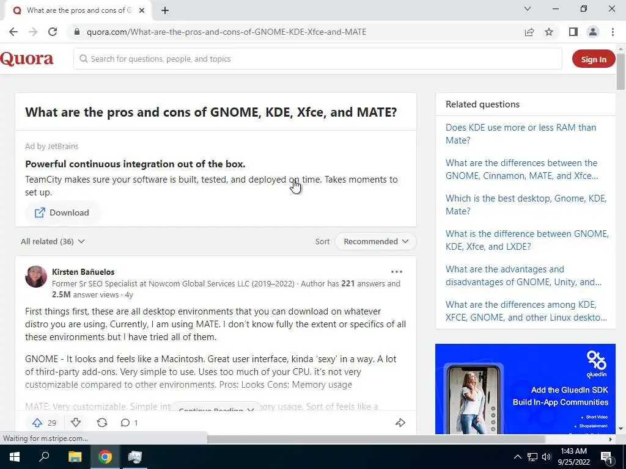Viewport: 626px width, 469px height.
Task: Click the red Sign In button
Action: click(594, 59)
